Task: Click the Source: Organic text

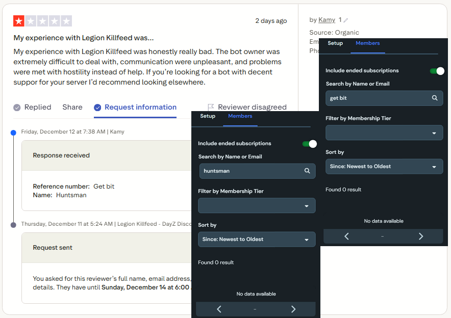Action: coord(334,33)
